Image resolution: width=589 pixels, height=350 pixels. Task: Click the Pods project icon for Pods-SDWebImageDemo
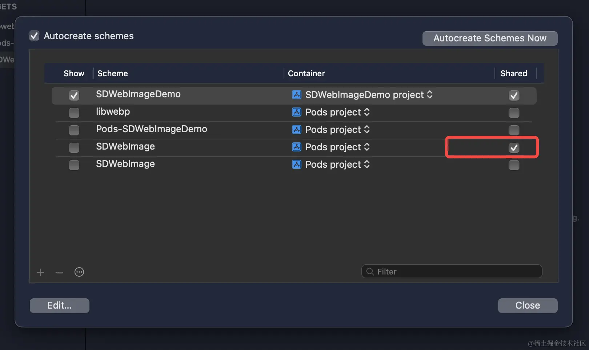tap(297, 130)
